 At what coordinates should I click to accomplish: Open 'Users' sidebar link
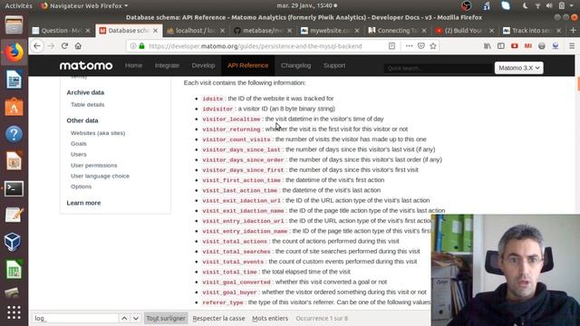click(79, 155)
